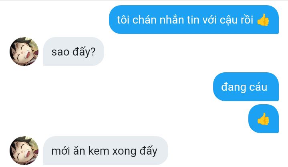
Task: Click the word "chán" in the top message
Action: click(x=144, y=20)
